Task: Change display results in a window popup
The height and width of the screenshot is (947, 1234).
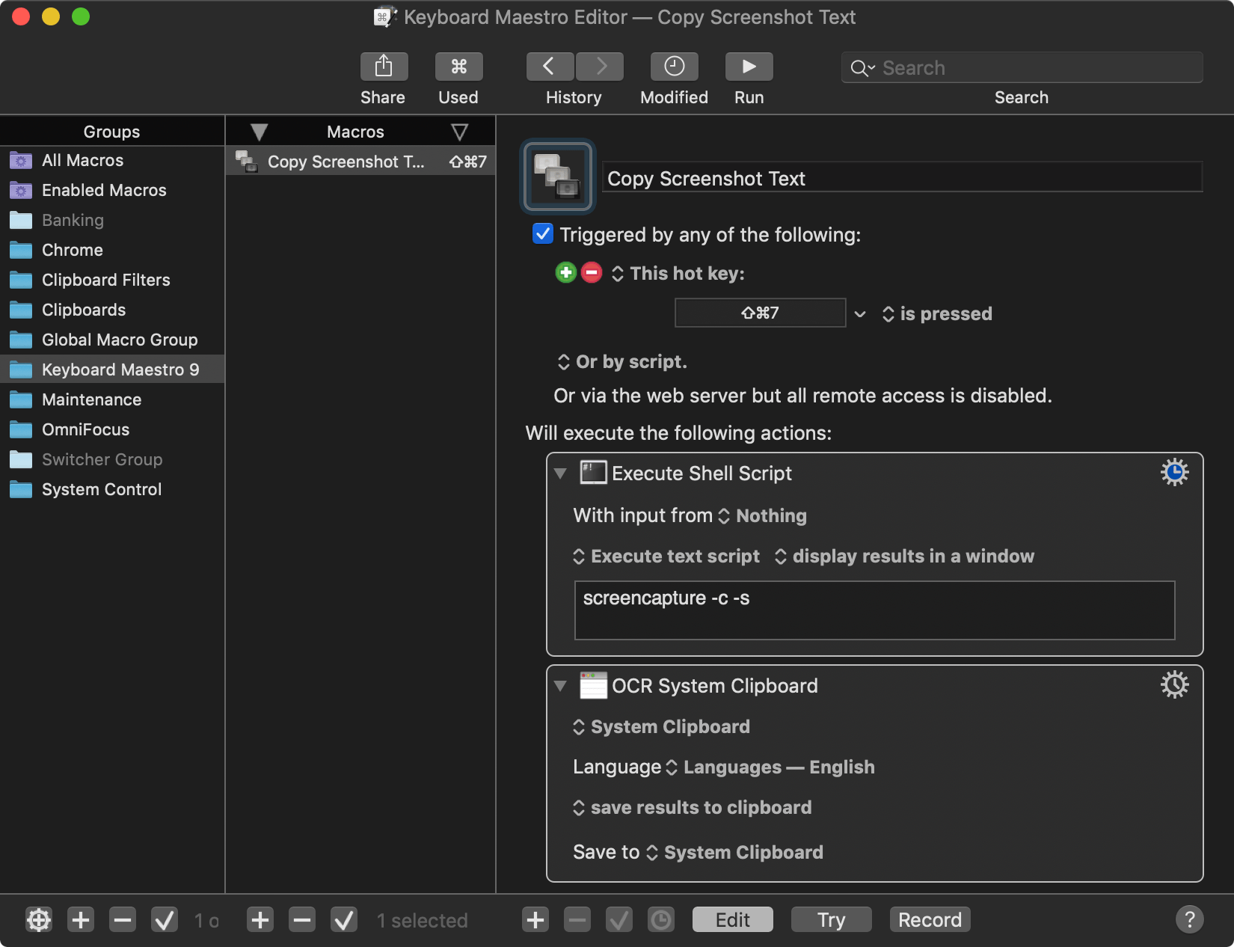Action: pos(904,557)
